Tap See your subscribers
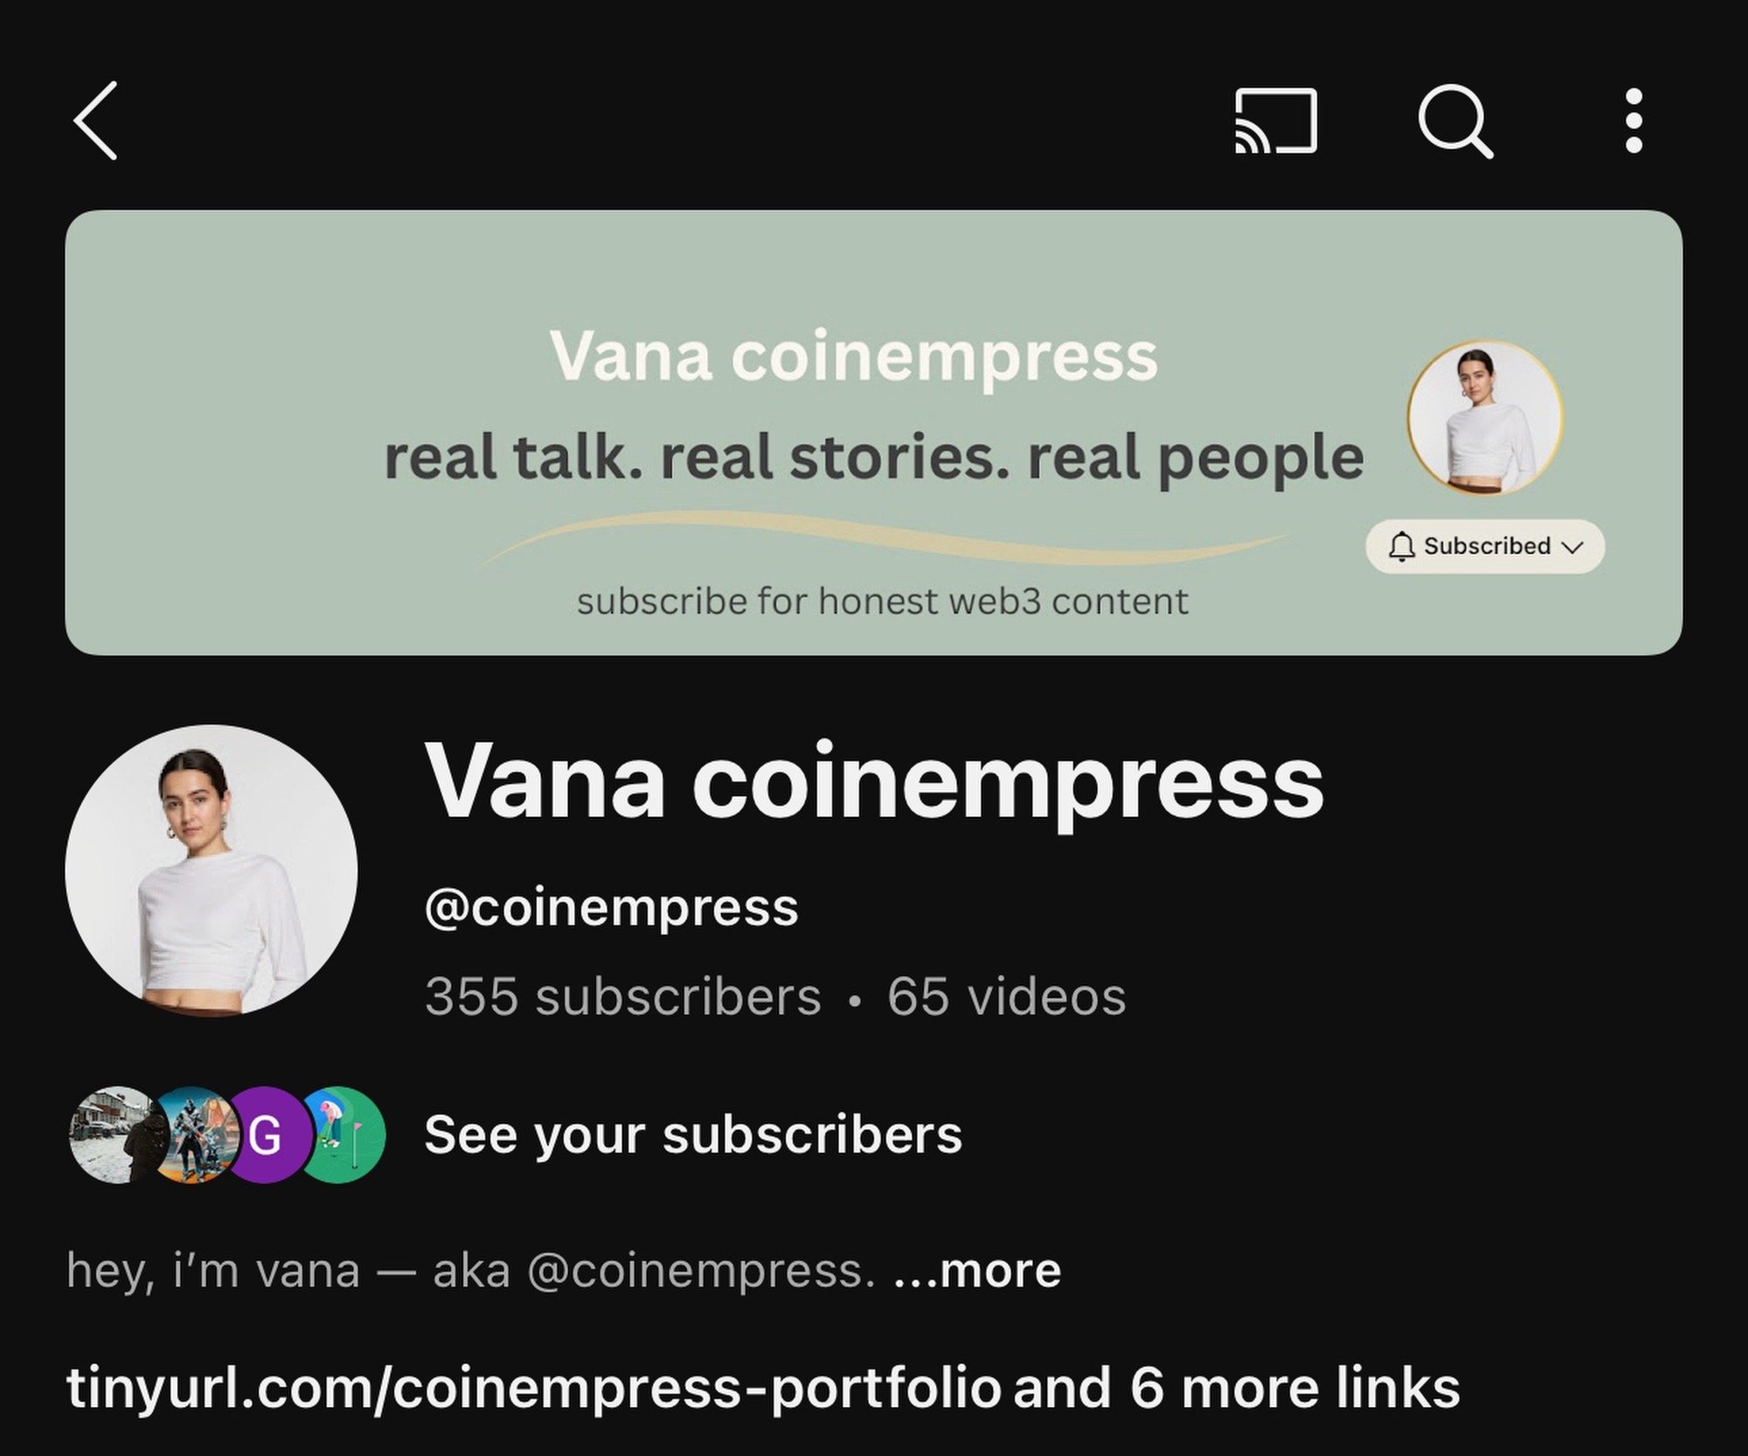Screen dimensions: 1748x1456 pos(693,1135)
